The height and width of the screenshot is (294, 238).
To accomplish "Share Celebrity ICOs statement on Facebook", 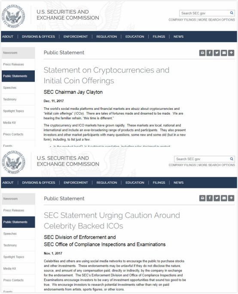I will (210, 198).
